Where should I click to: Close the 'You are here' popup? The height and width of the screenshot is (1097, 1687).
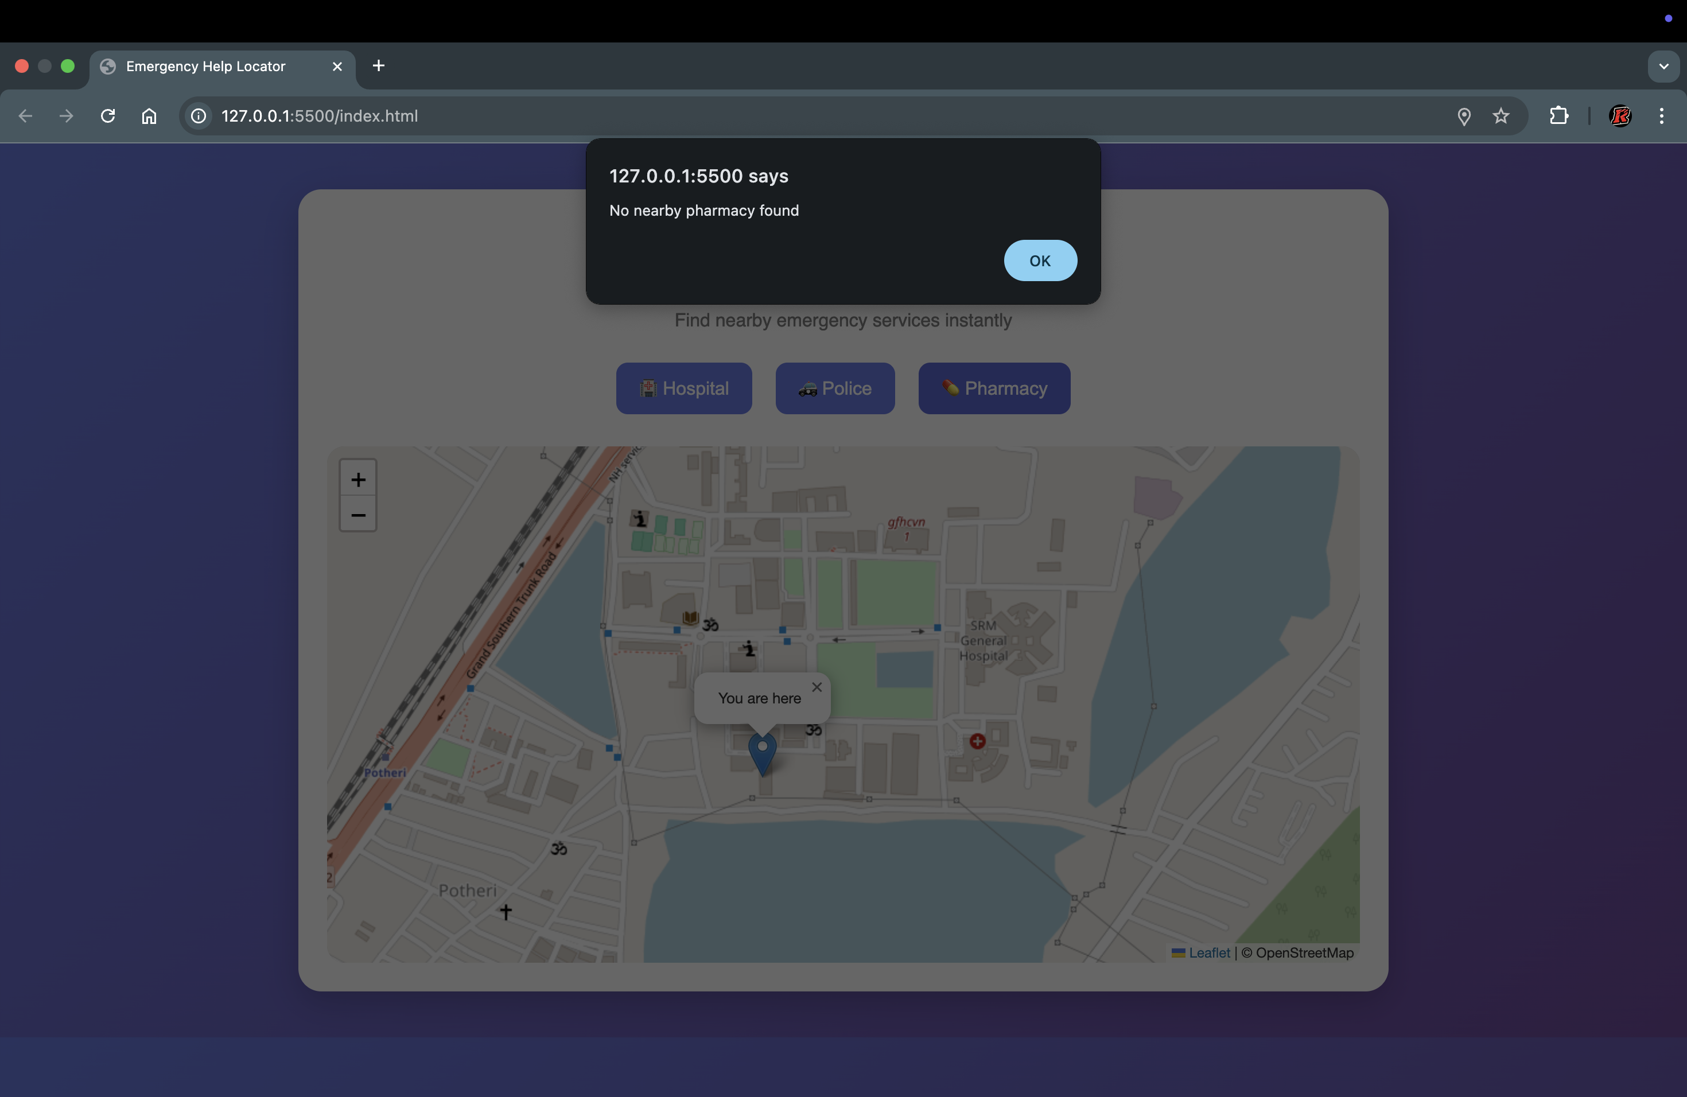pos(817,687)
